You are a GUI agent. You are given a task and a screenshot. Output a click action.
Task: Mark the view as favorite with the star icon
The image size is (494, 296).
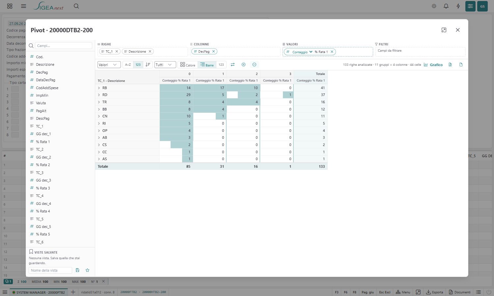[x=87, y=270]
